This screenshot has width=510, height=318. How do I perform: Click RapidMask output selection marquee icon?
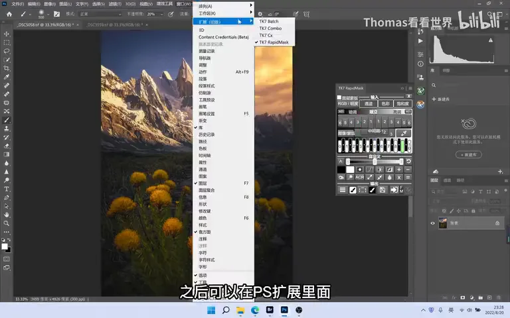363,190
